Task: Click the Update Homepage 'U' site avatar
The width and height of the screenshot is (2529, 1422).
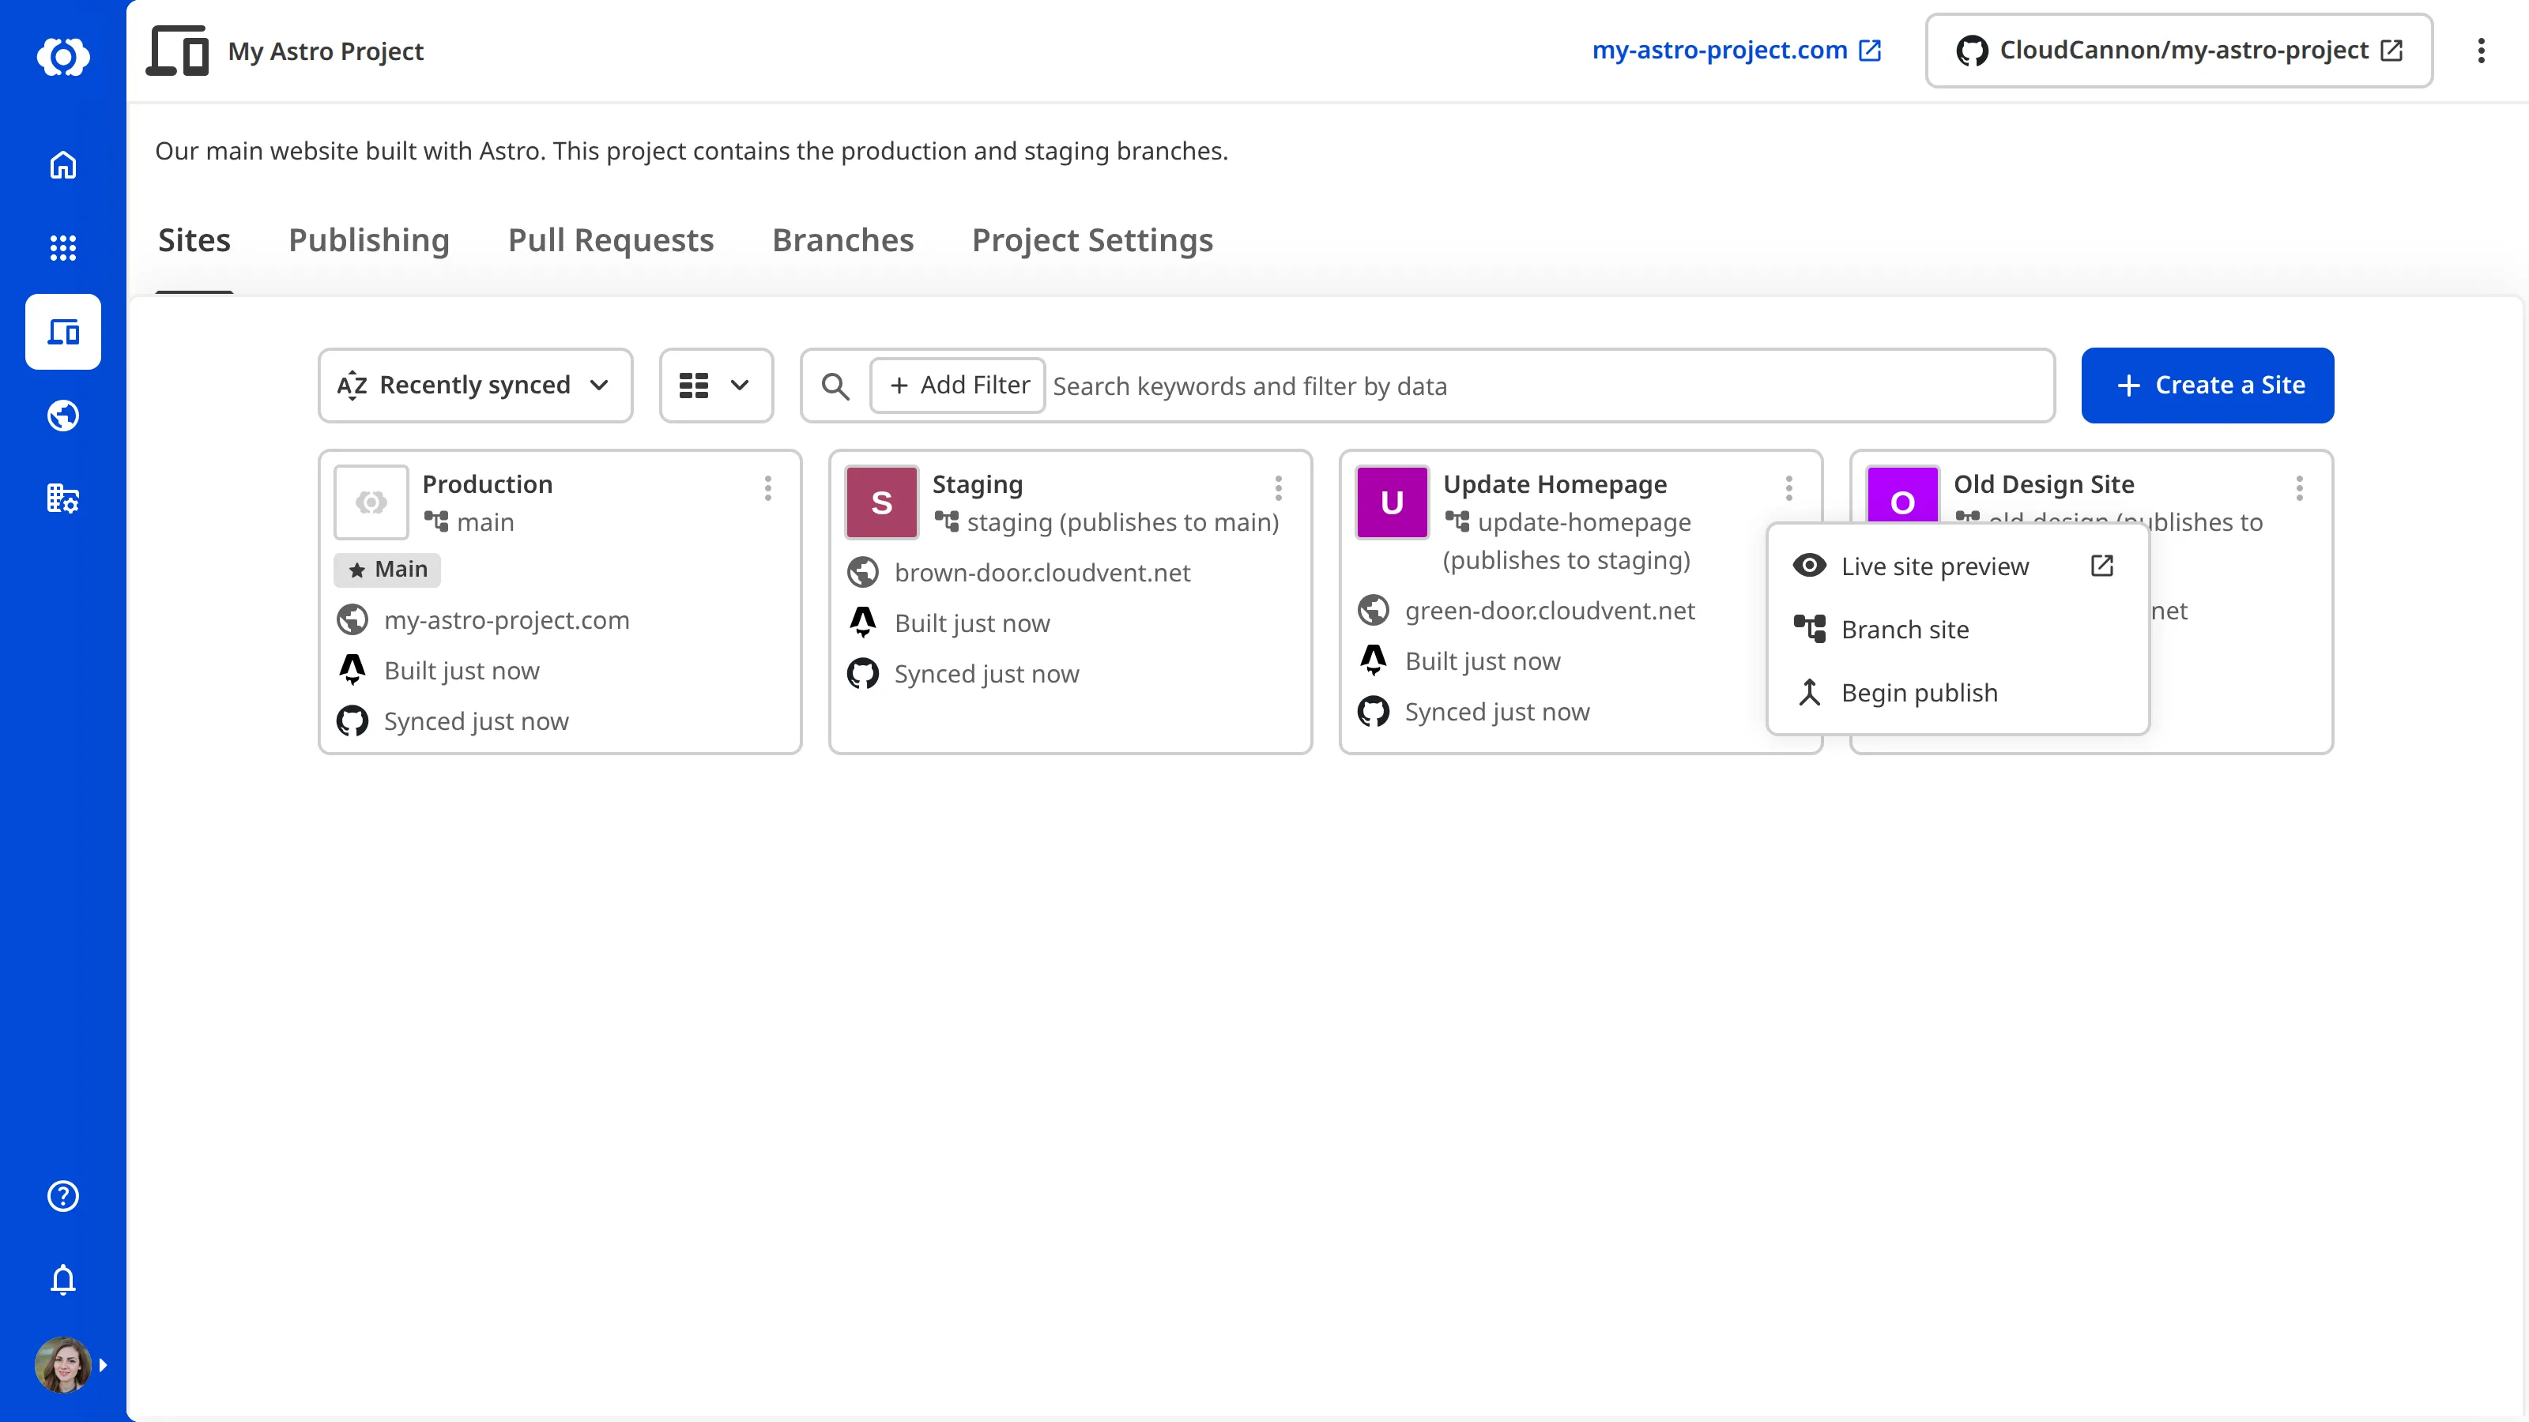Action: [x=1392, y=502]
